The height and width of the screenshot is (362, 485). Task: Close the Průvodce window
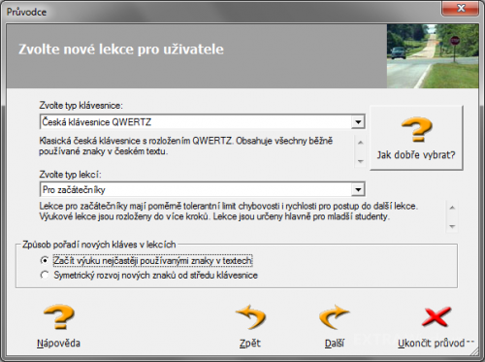tap(461, 8)
